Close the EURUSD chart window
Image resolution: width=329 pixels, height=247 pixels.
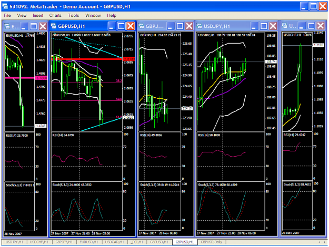coord(43,26)
